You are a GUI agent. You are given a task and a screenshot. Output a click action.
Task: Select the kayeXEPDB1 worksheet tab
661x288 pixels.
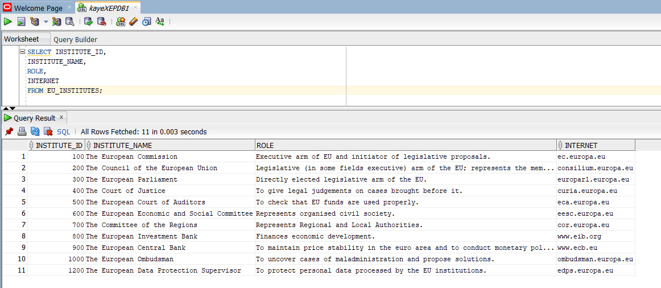[x=109, y=8]
